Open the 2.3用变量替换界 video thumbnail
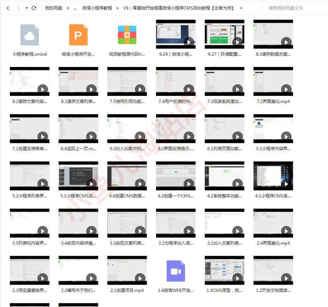 tap(30, 270)
